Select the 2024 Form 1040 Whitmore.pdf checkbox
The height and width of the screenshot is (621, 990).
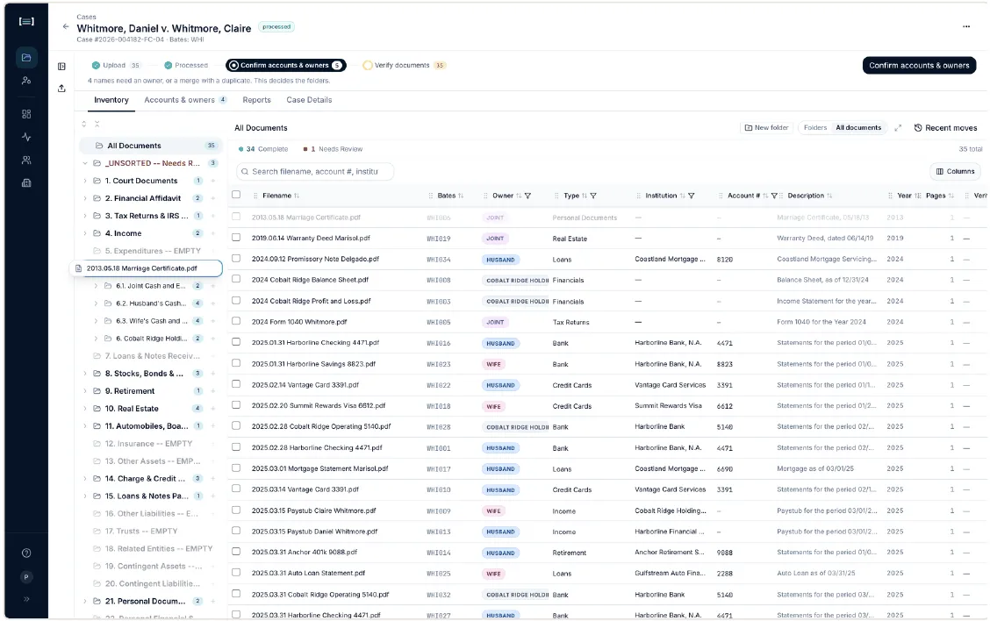pos(236,321)
